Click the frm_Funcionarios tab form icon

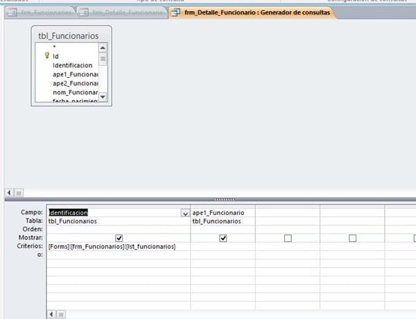pyautogui.click(x=12, y=12)
